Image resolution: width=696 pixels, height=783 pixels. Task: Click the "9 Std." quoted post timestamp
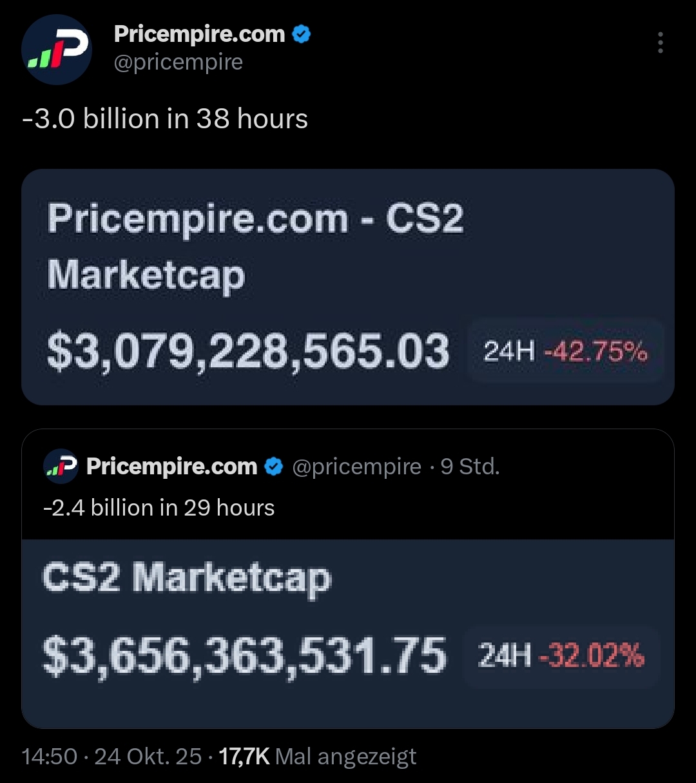point(470,467)
